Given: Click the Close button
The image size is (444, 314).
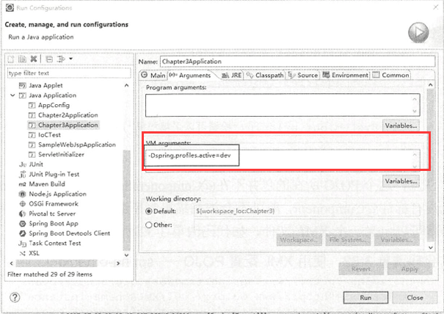Looking at the screenshot, I should (x=415, y=297).
